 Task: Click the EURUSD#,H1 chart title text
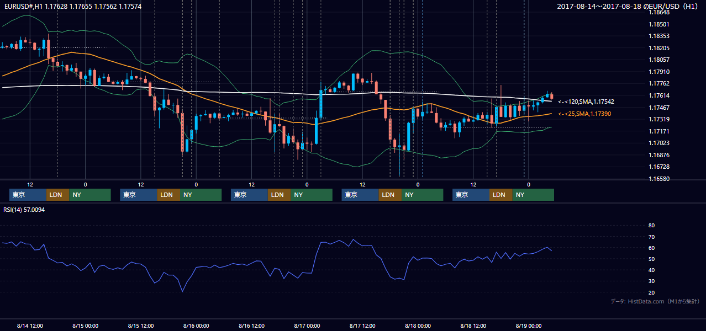coord(72,6)
